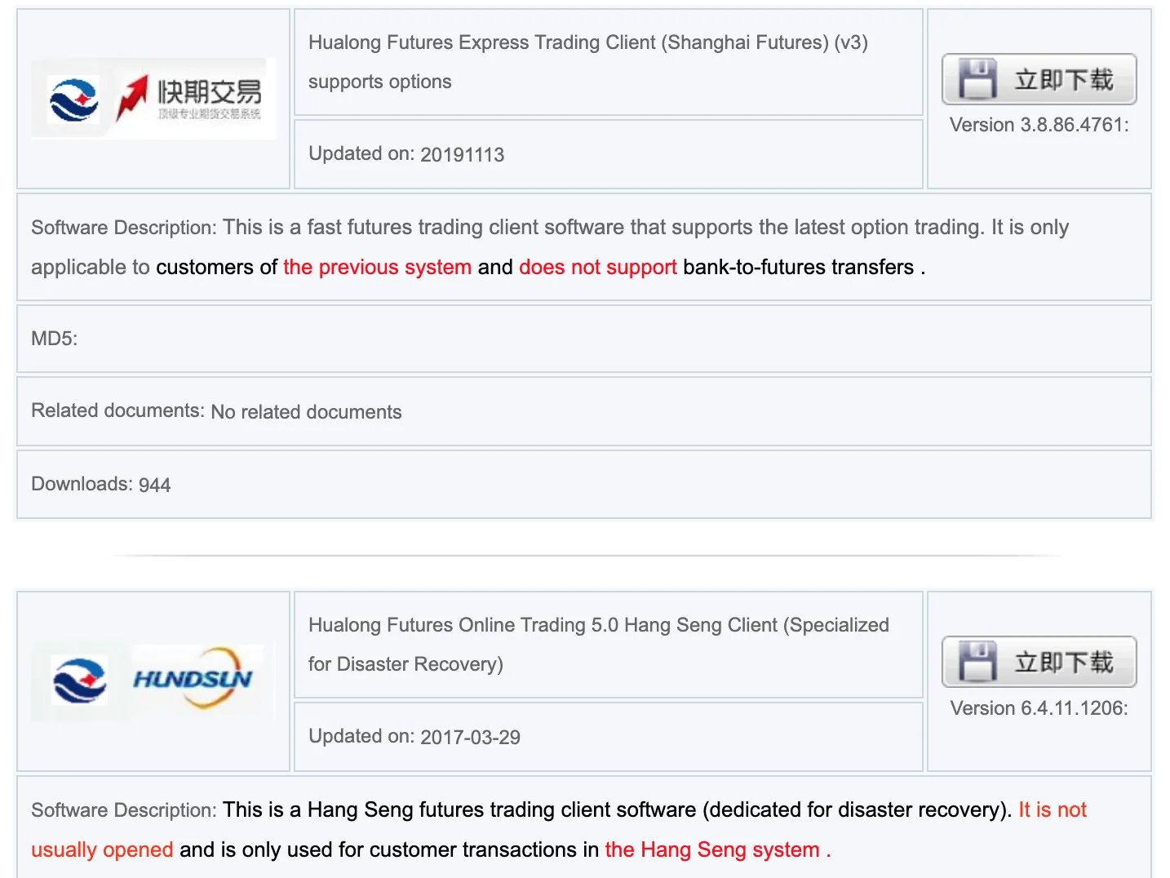
Task: Click the red "does not support" text
Action: [x=598, y=267]
